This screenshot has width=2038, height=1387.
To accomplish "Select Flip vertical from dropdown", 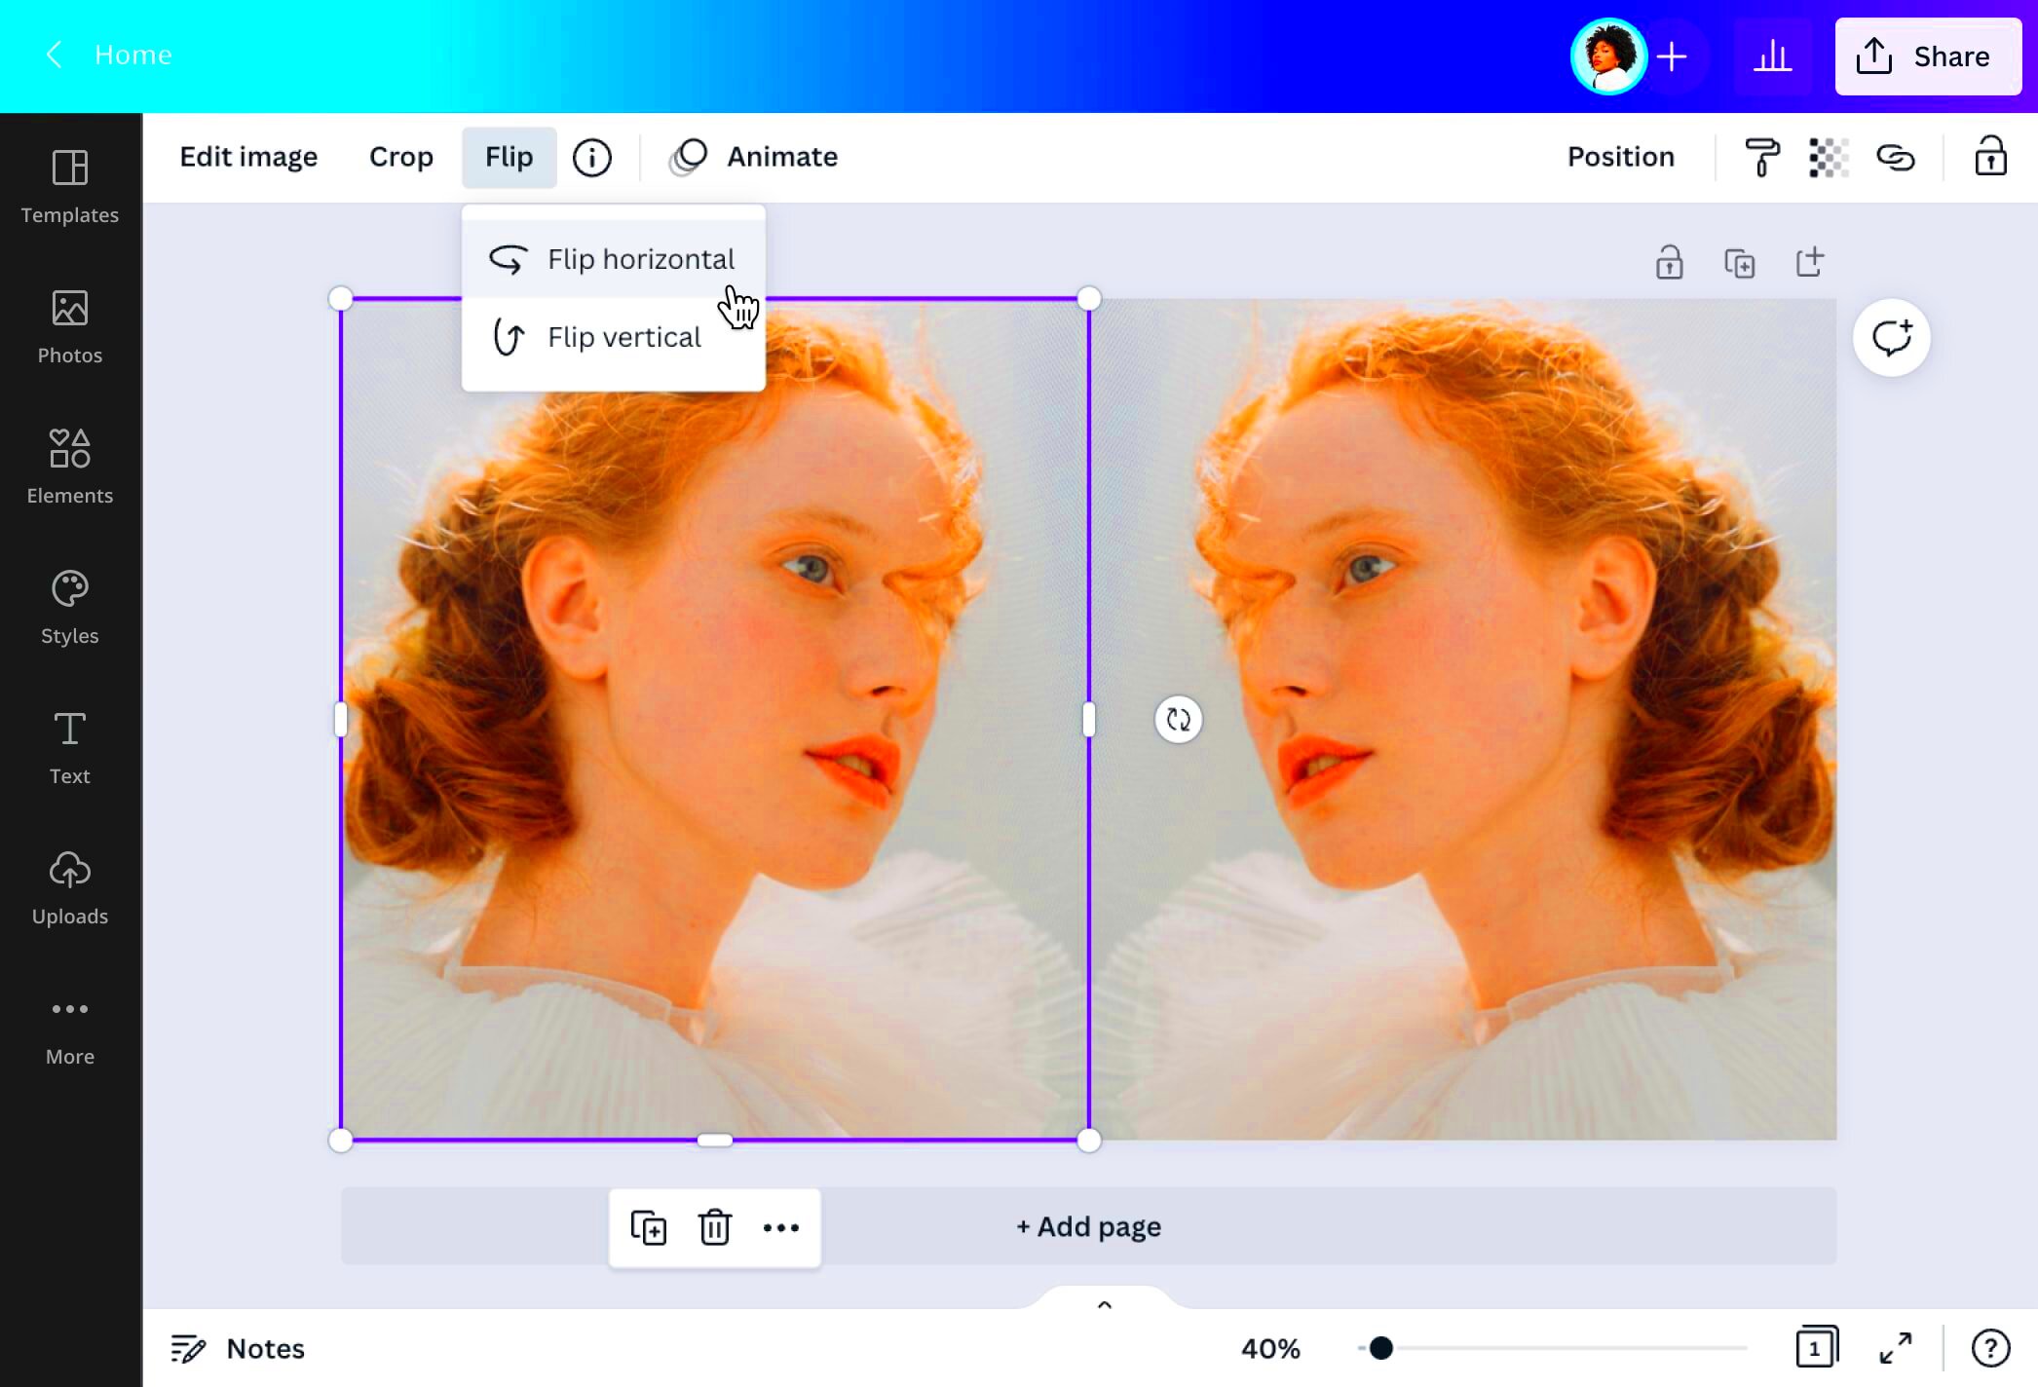I will pyautogui.click(x=623, y=337).
